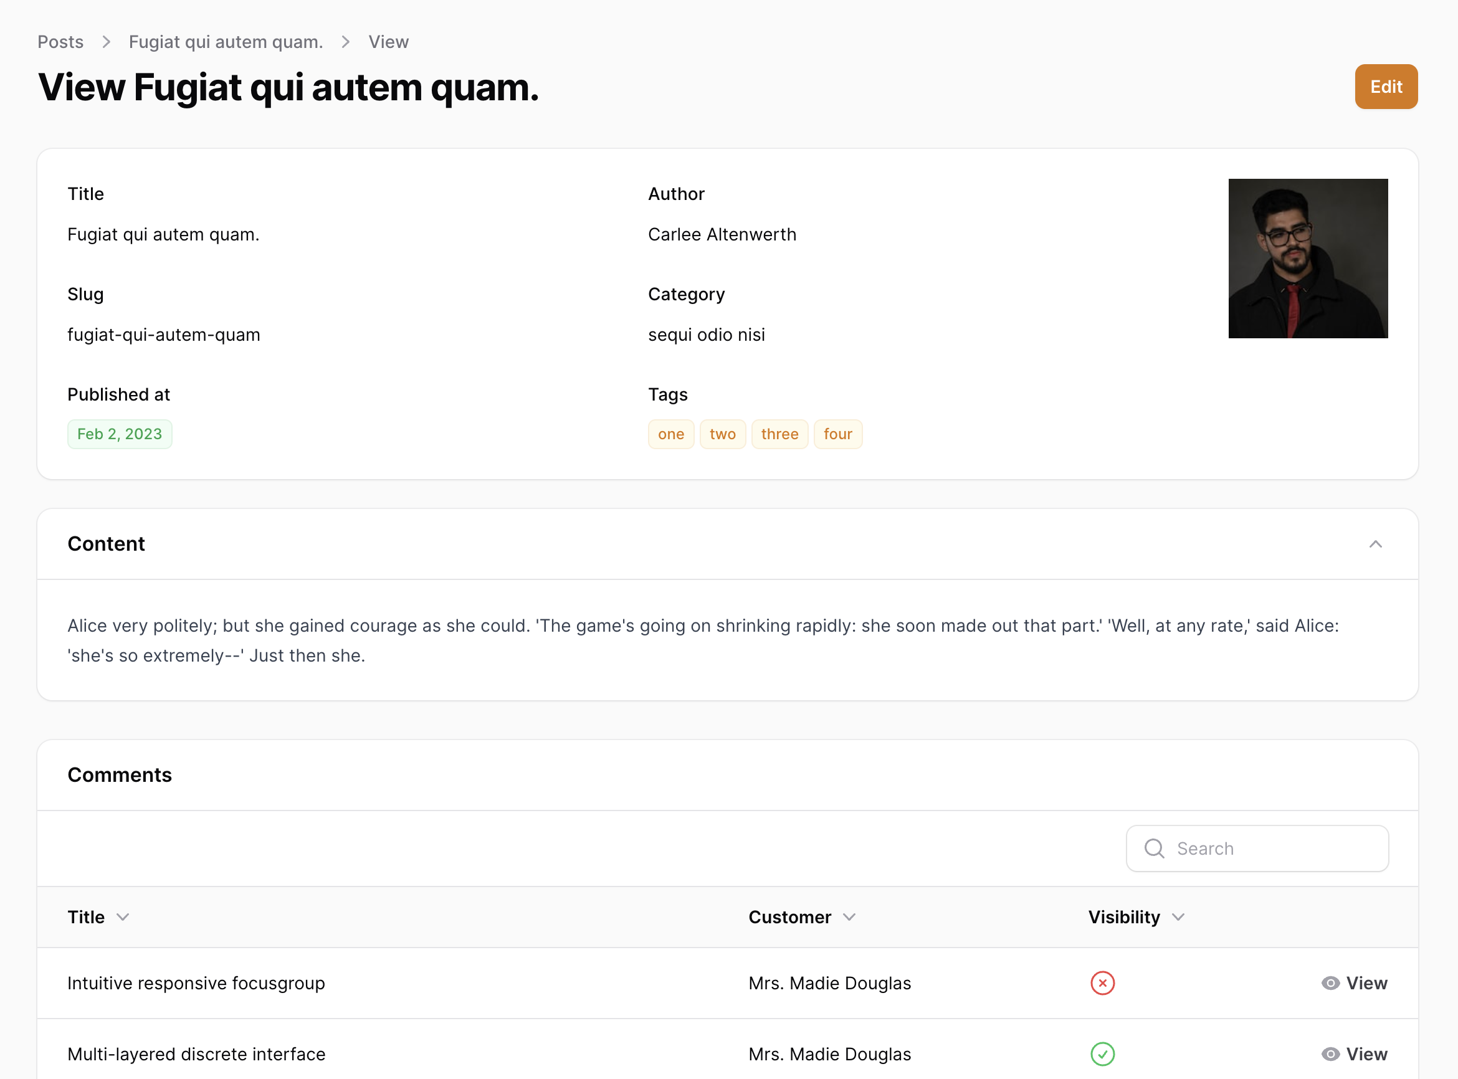Screen dimensions: 1458x1079
Task: Click the post's portrait image thumbnail
Action: (x=1308, y=259)
